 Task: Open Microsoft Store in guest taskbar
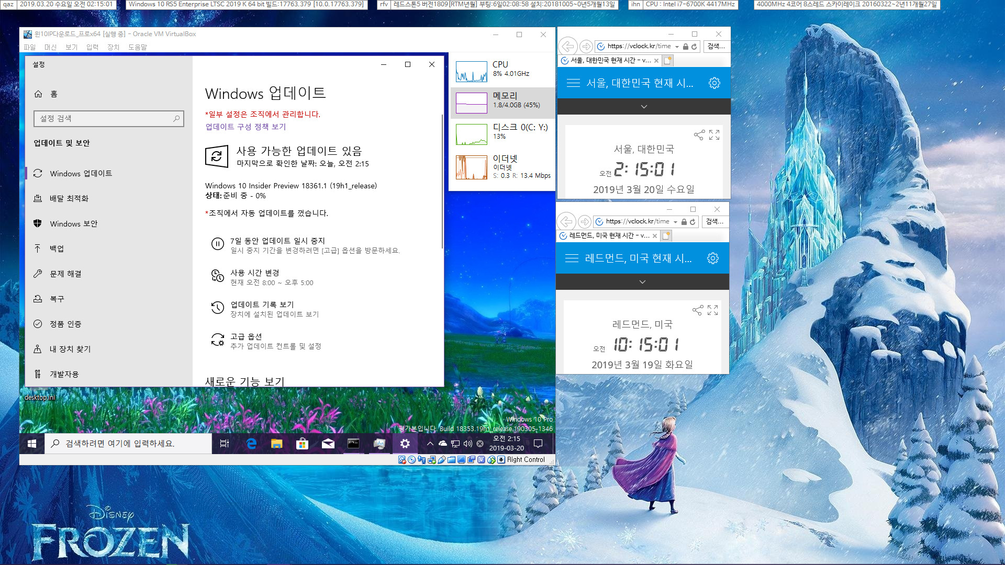coord(302,444)
